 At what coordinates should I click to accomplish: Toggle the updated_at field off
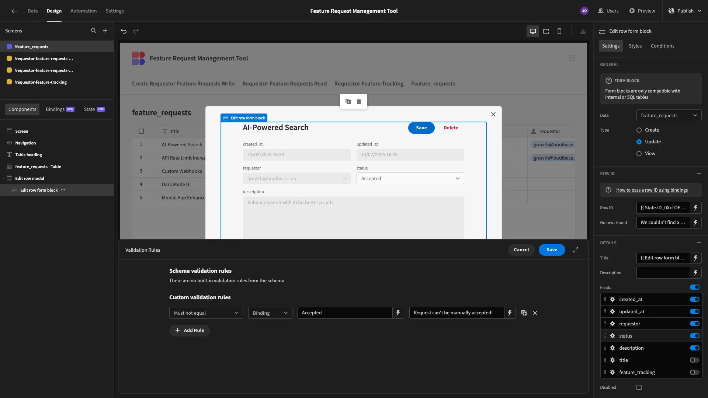[694, 311]
